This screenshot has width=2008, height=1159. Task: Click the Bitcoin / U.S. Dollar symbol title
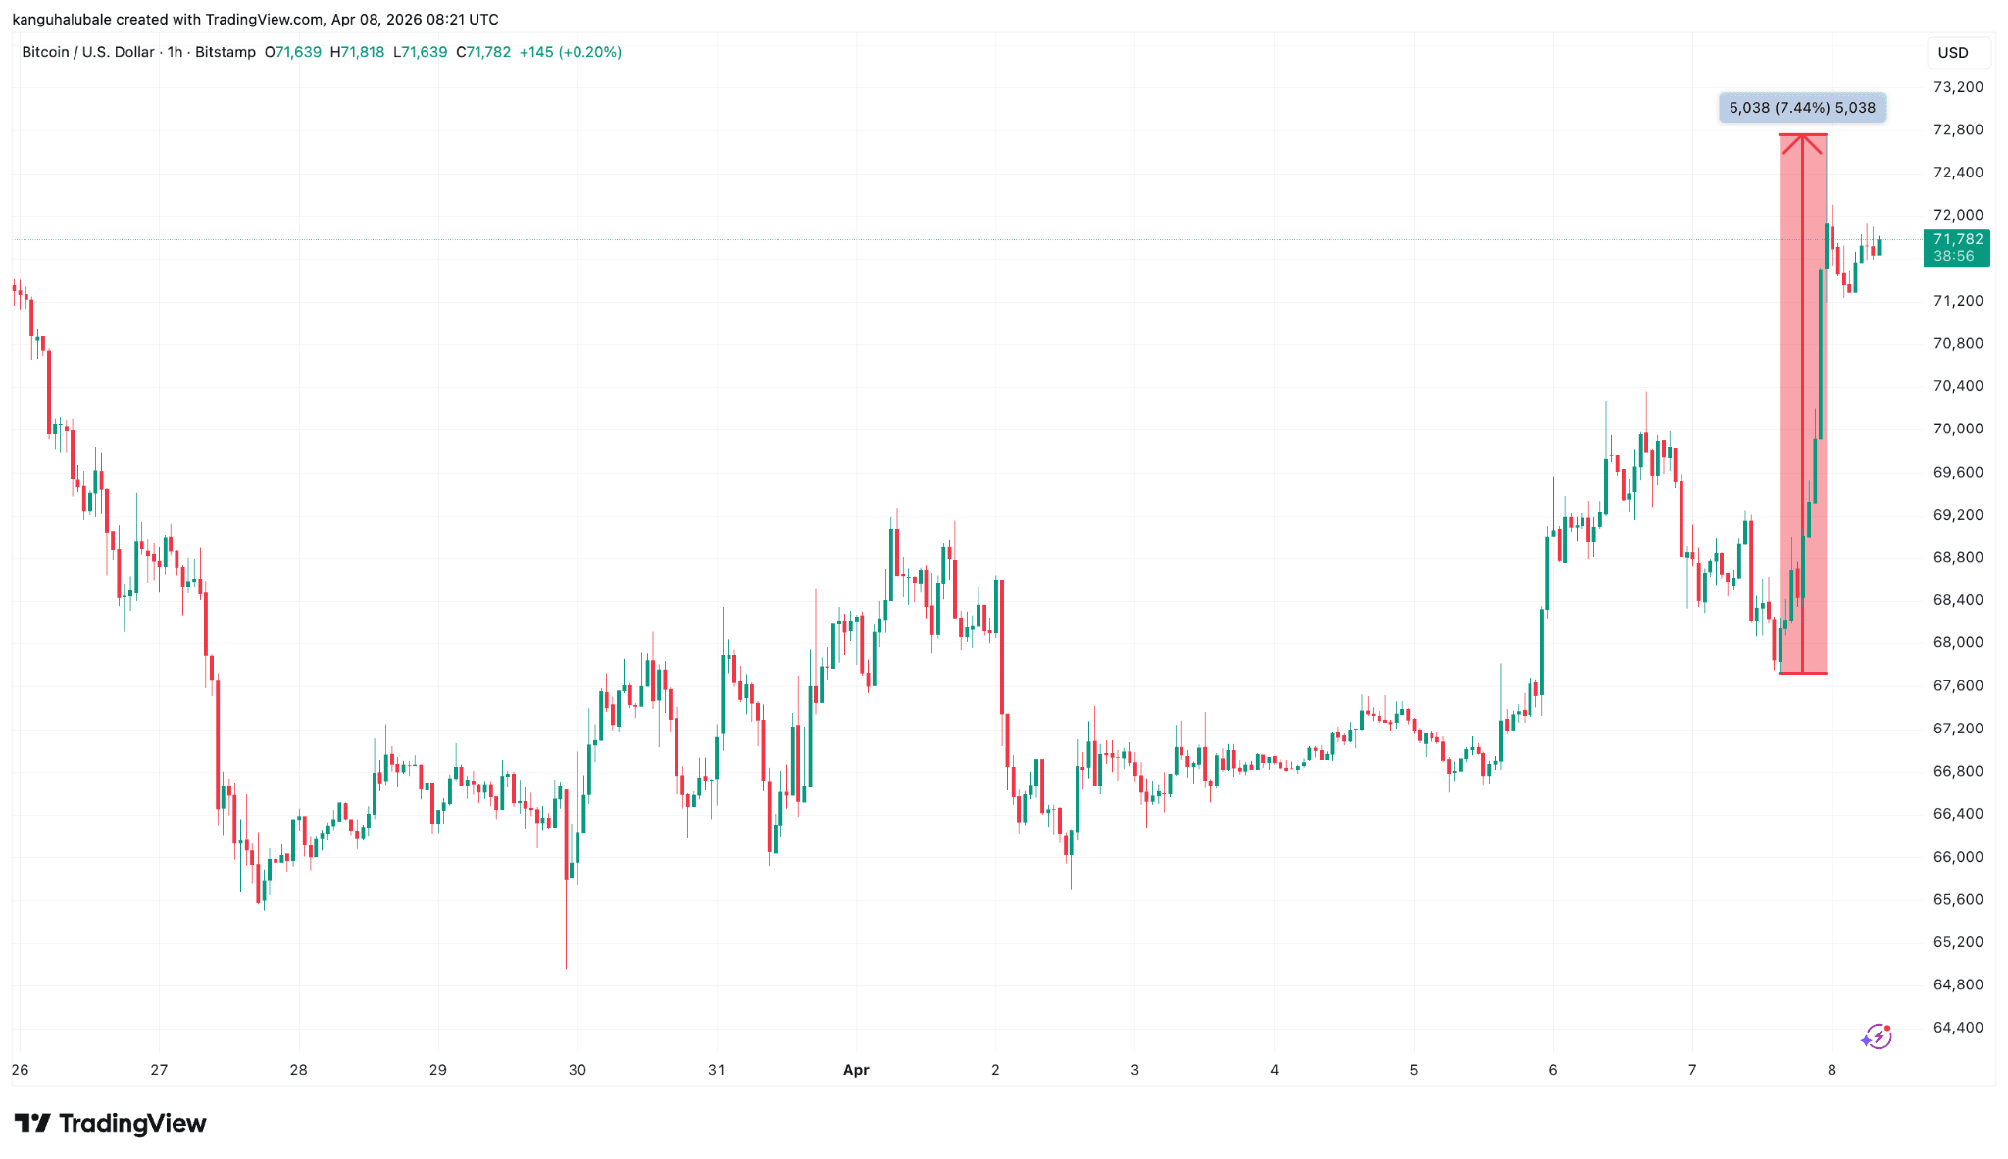tap(88, 52)
